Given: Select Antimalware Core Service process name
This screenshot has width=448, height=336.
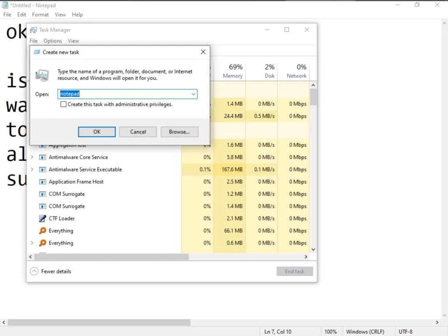Looking at the screenshot, I should point(78,157).
